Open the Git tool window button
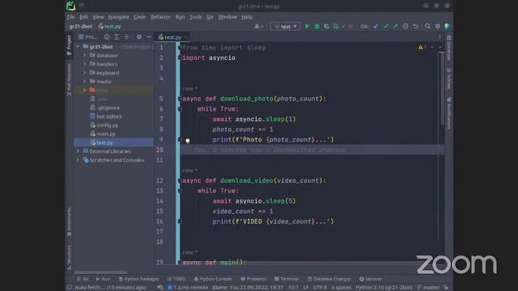Viewport: 518px width, 291px height. coord(83,279)
